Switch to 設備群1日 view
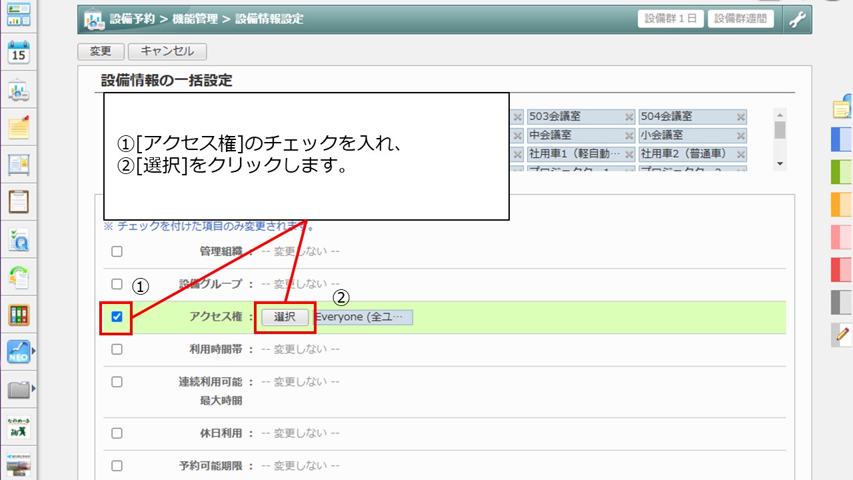This screenshot has height=480, width=853. pyautogui.click(x=670, y=19)
